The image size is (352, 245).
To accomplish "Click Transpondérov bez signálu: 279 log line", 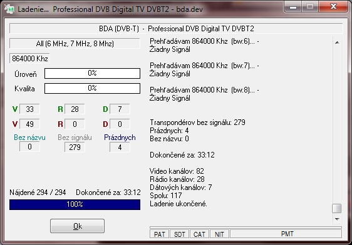I will pos(197,122).
